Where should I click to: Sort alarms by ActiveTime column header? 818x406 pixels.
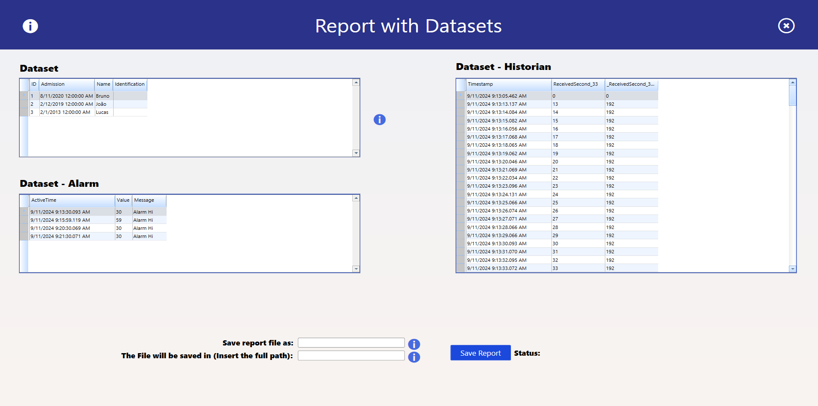(72, 200)
